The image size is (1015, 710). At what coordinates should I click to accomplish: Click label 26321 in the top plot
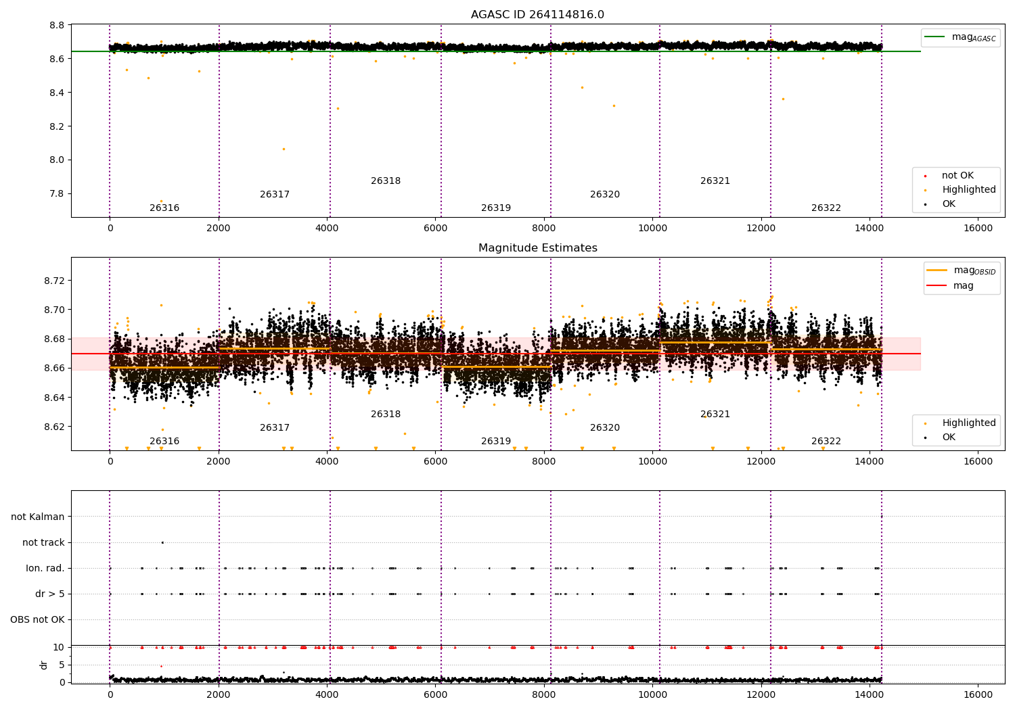click(715, 181)
